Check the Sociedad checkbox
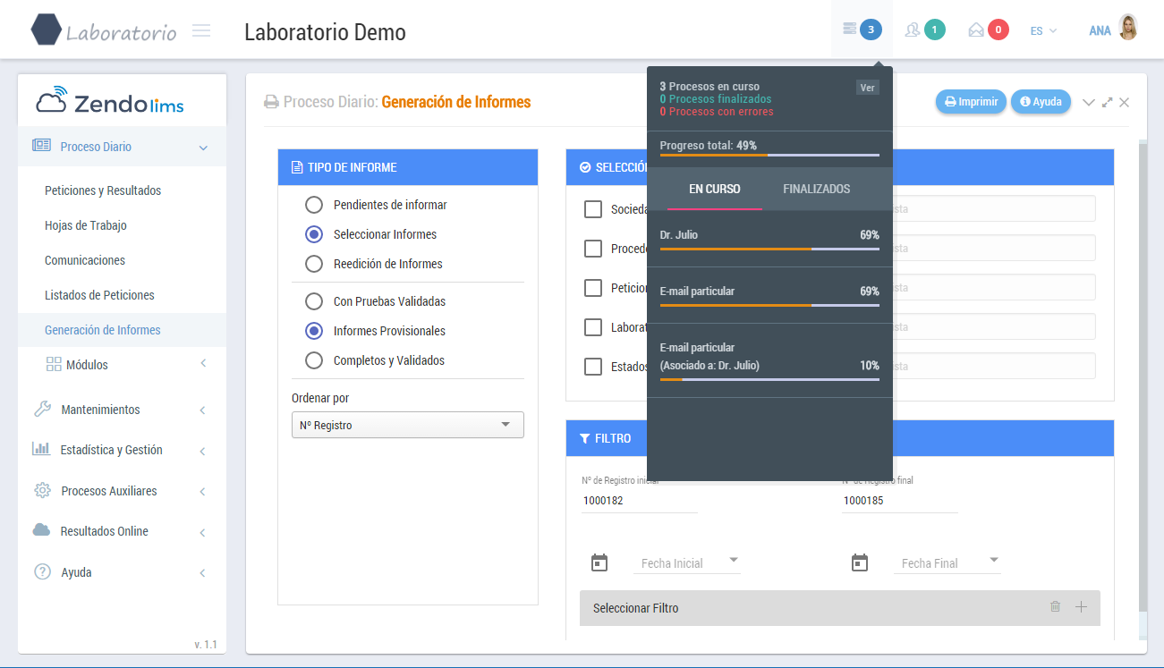The width and height of the screenshot is (1164, 668). click(x=592, y=209)
